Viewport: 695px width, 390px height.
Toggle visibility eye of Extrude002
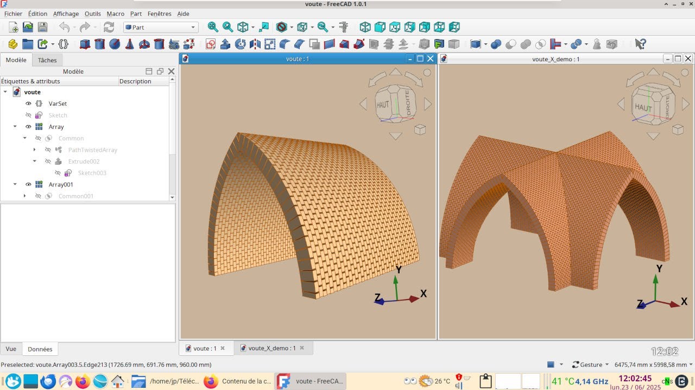[x=48, y=161]
